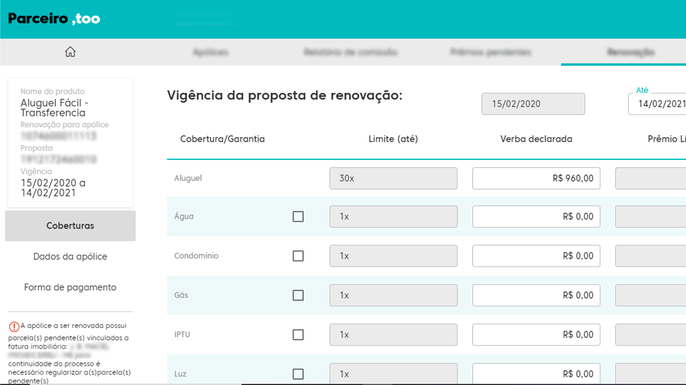Go to Dados da apólice section

coord(70,256)
